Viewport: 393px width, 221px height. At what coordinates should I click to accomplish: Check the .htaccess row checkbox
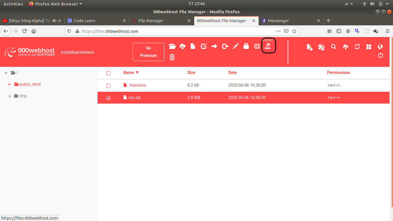(108, 86)
